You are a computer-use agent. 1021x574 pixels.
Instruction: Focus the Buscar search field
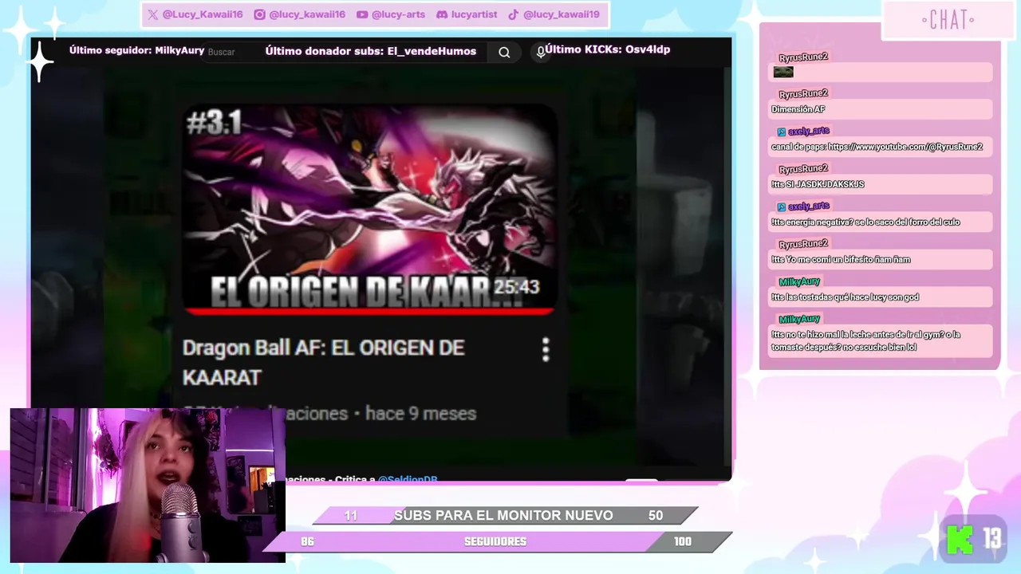[343, 52]
